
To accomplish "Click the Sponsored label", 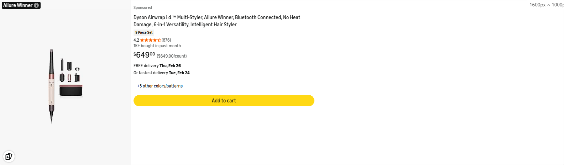I will pos(142,7).
